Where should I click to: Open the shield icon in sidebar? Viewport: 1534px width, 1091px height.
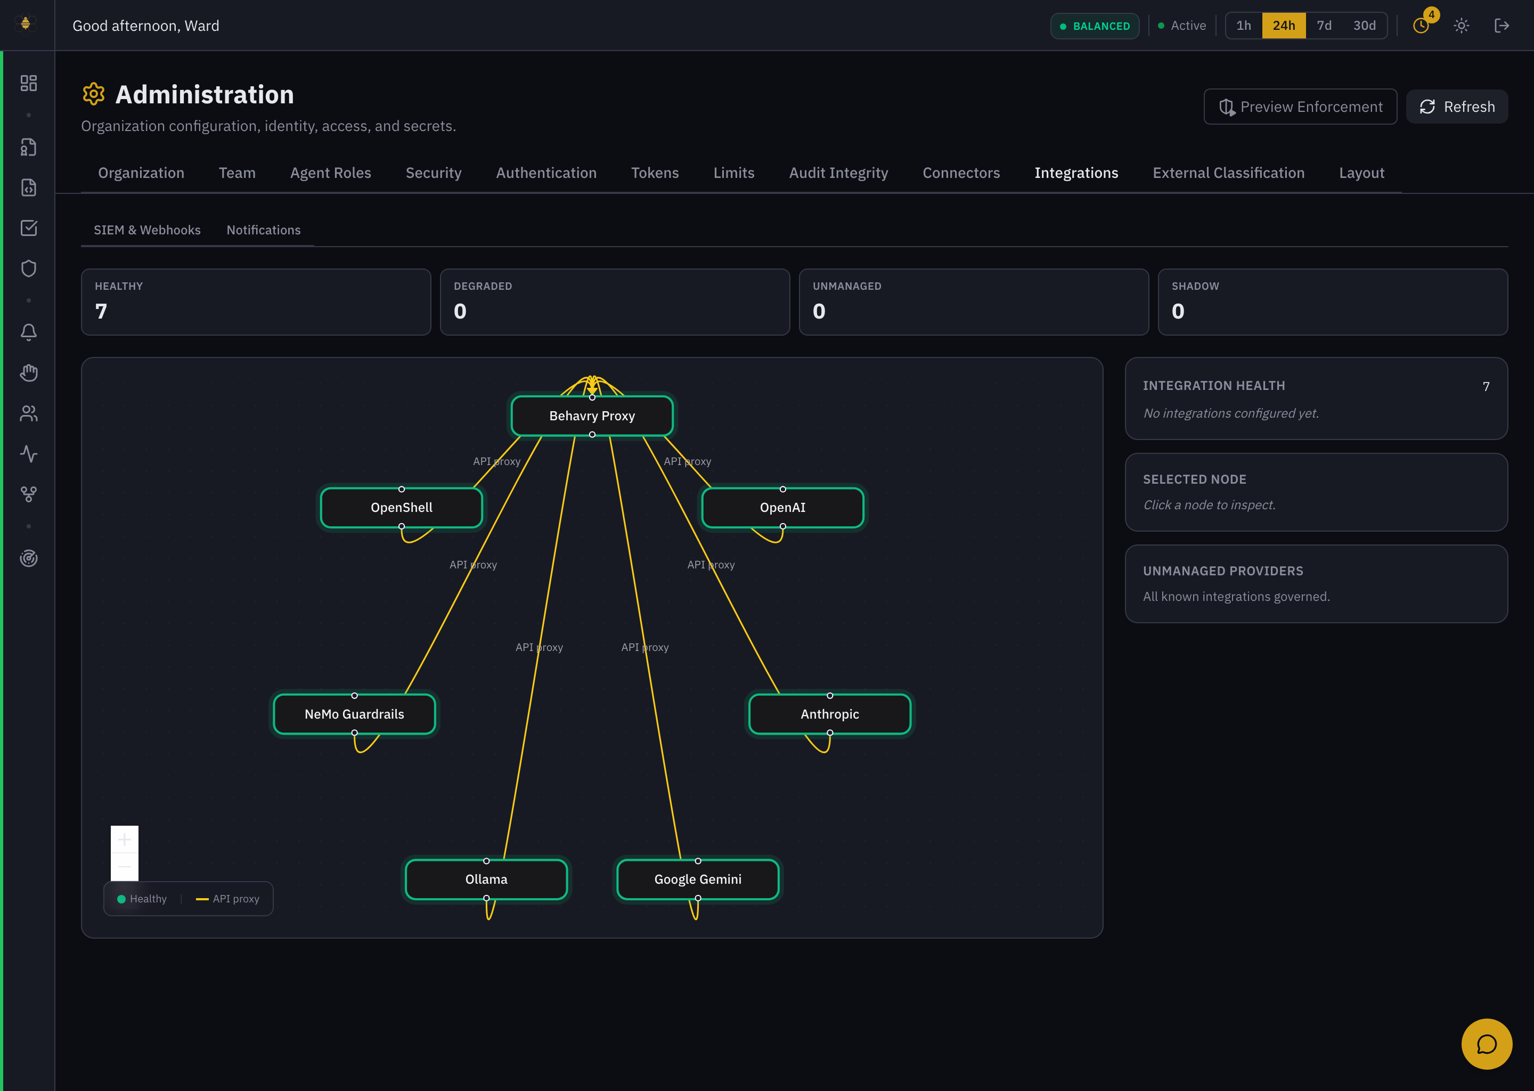click(x=28, y=268)
